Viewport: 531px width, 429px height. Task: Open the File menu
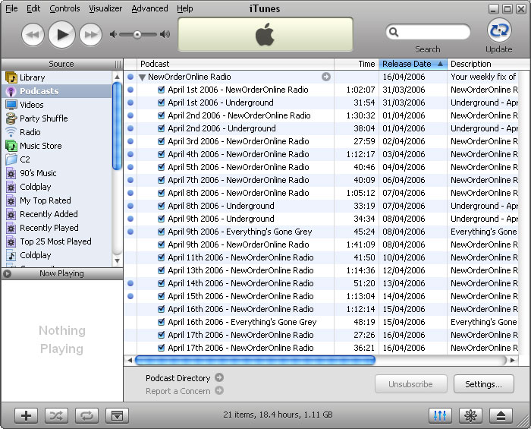[11, 8]
